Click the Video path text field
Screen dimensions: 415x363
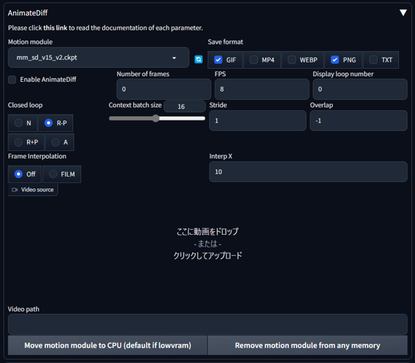(207, 324)
